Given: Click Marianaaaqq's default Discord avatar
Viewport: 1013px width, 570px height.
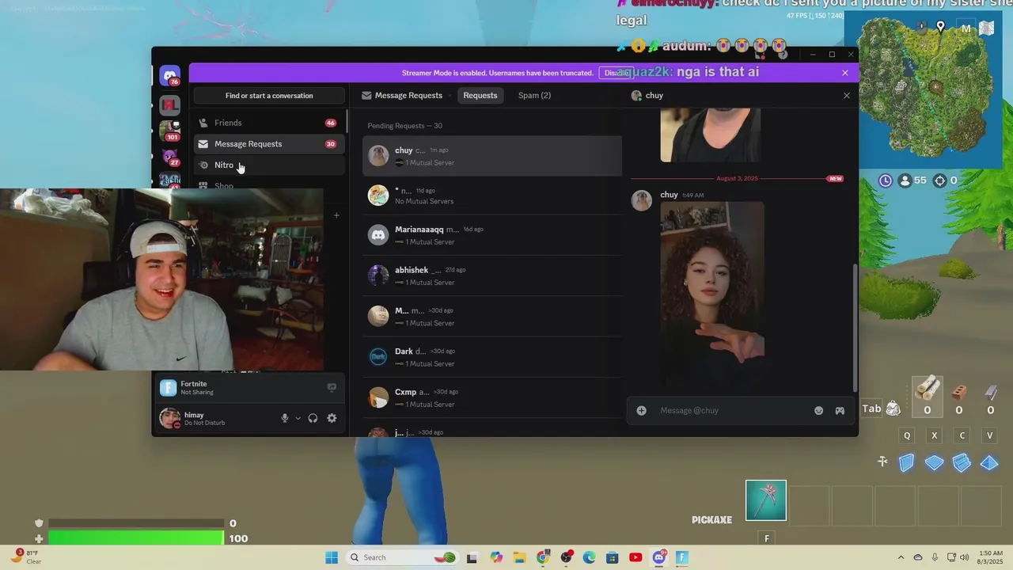Looking at the screenshot, I should [378, 235].
